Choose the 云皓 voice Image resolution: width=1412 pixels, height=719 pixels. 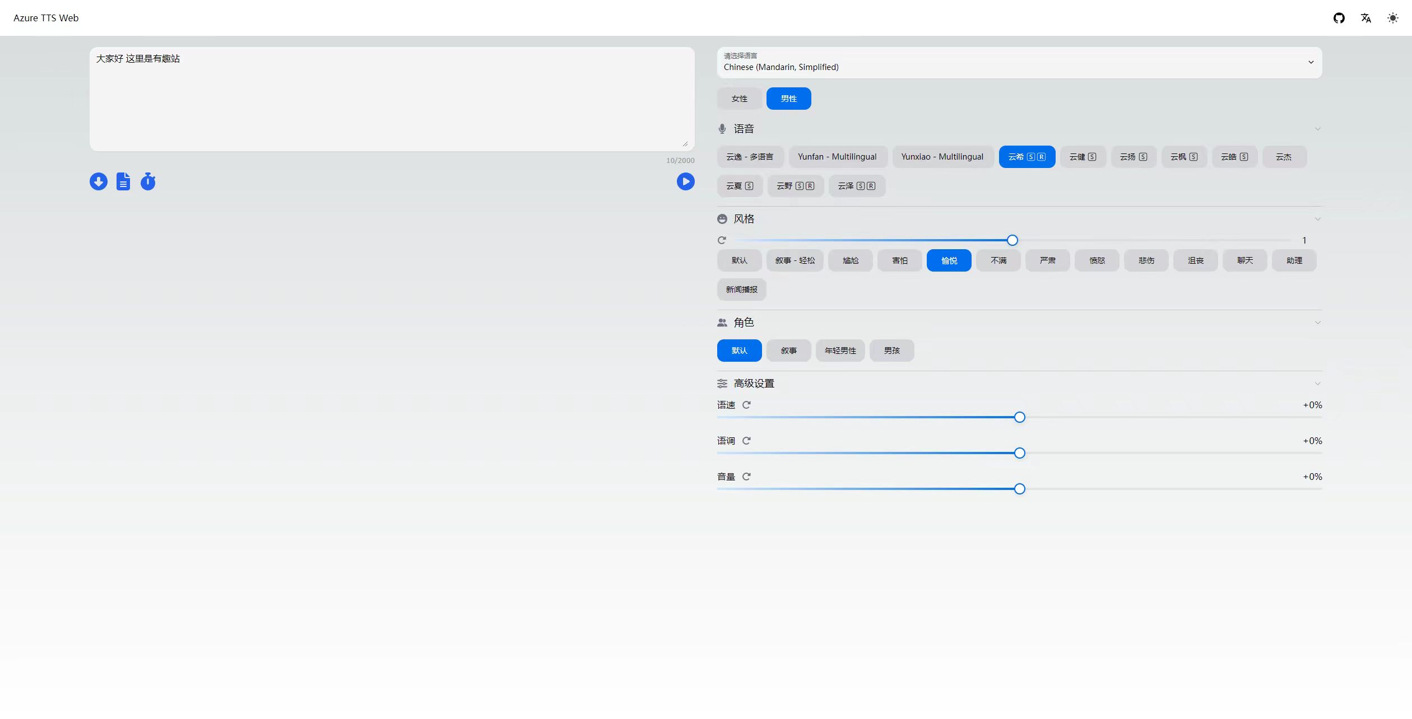coord(1234,157)
